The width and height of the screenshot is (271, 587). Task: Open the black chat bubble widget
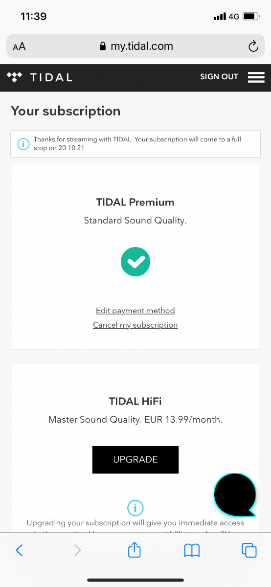click(x=235, y=495)
